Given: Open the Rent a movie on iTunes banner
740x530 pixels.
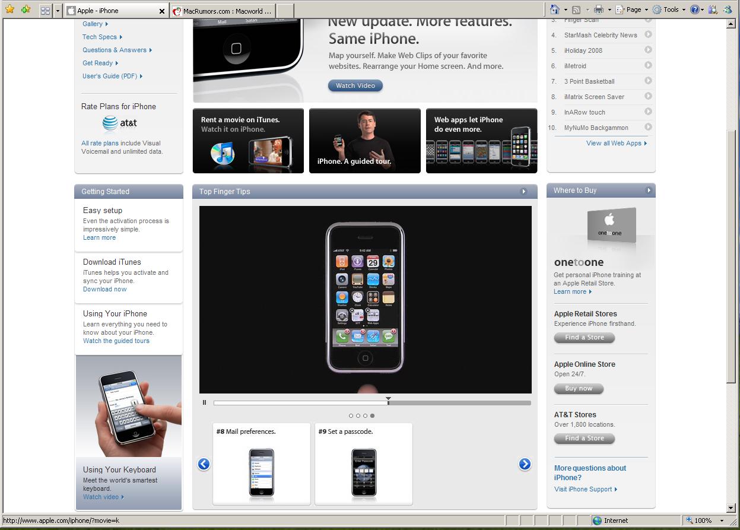Looking at the screenshot, I should pyautogui.click(x=248, y=141).
